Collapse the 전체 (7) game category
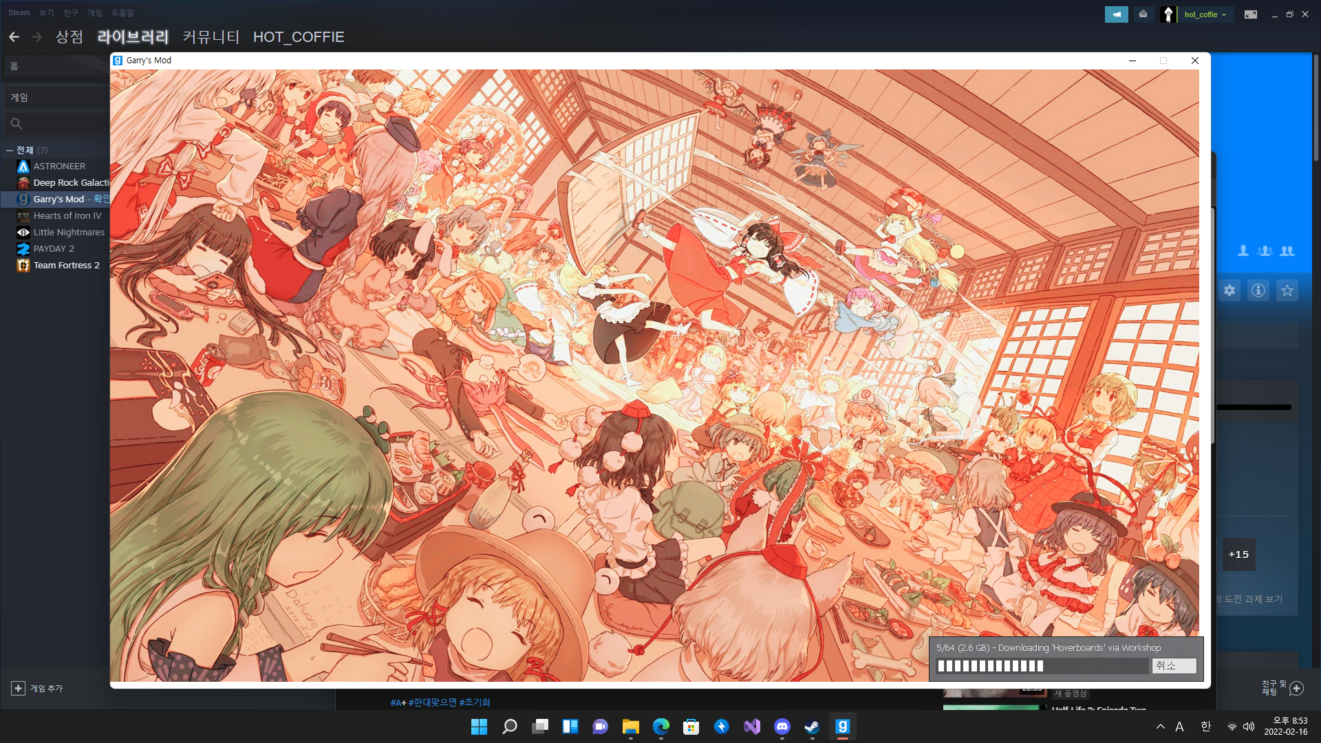 (x=10, y=150)
